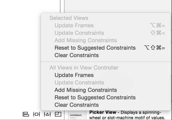Viewport: 172px width, 120px height.
Task: Click the Selected Views section header
Action: coord(69,18)
